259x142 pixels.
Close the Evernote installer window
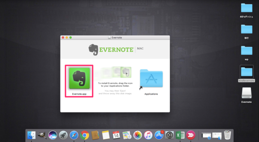tap(63, 38)
